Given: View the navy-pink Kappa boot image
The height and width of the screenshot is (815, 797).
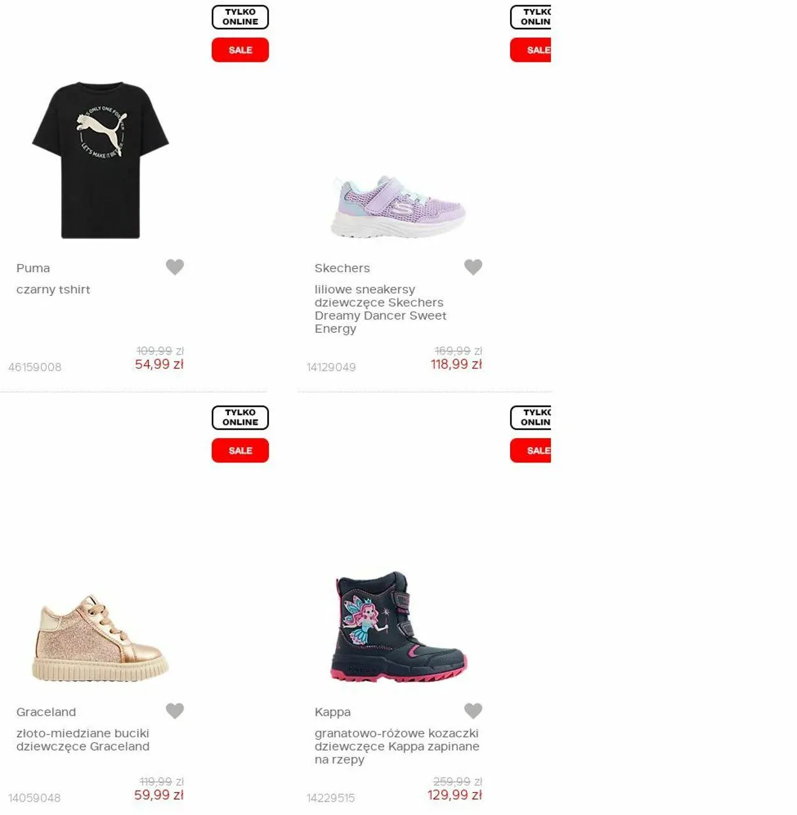Looking at the screenshot, I should (x=400, y=627).
